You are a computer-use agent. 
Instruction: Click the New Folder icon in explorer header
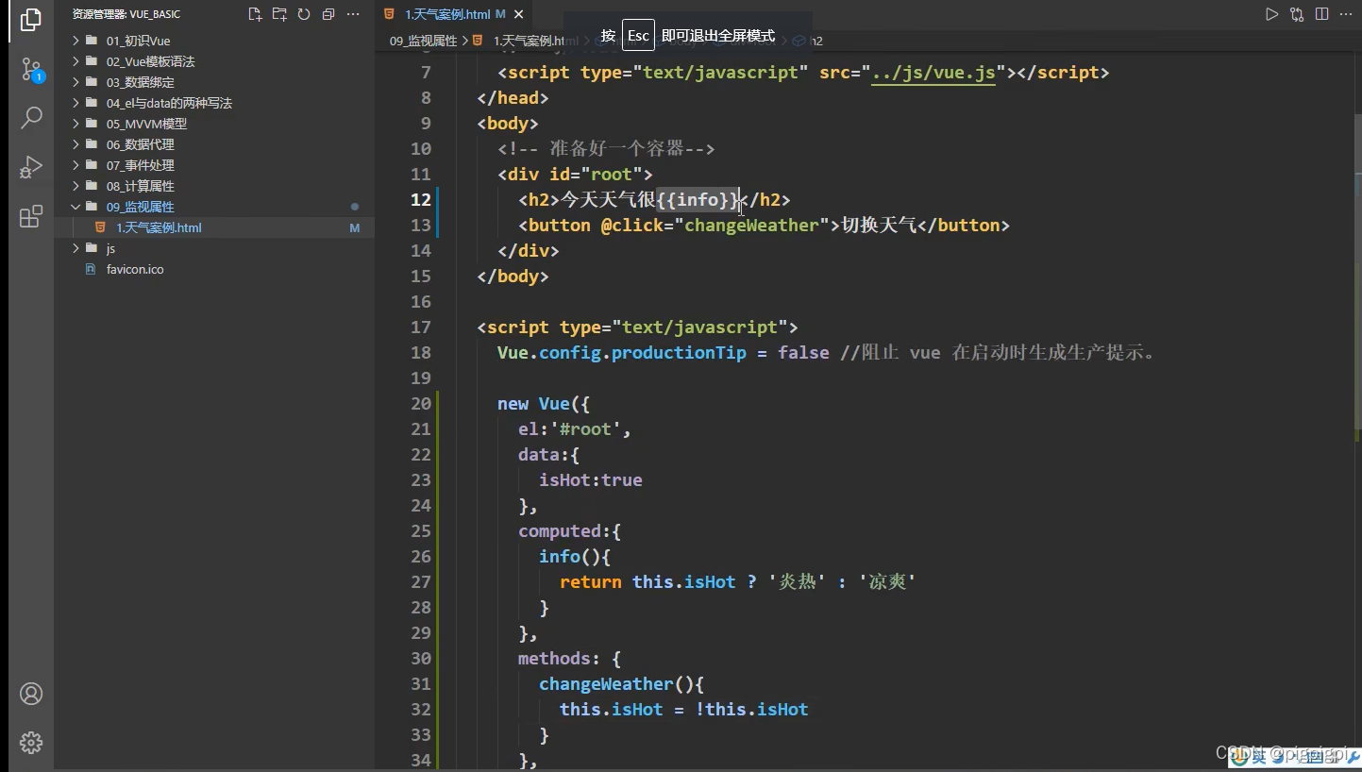pyautogui.click(x=279, y=14)
